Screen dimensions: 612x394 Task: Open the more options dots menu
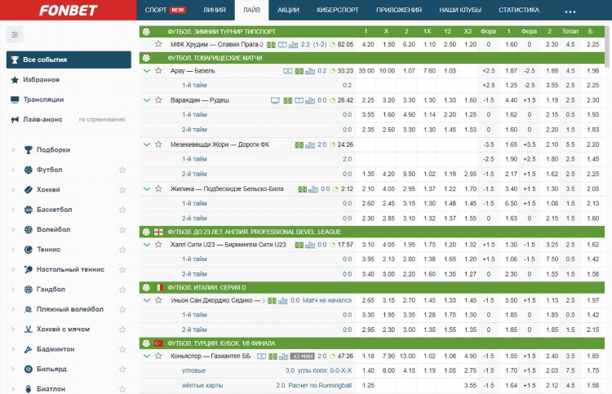pos(570,11)
